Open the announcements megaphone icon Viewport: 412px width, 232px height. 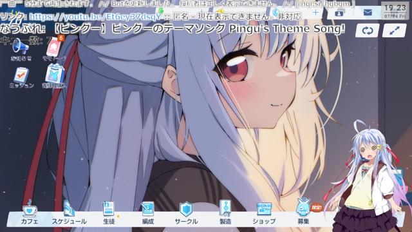tap(21, 50)
